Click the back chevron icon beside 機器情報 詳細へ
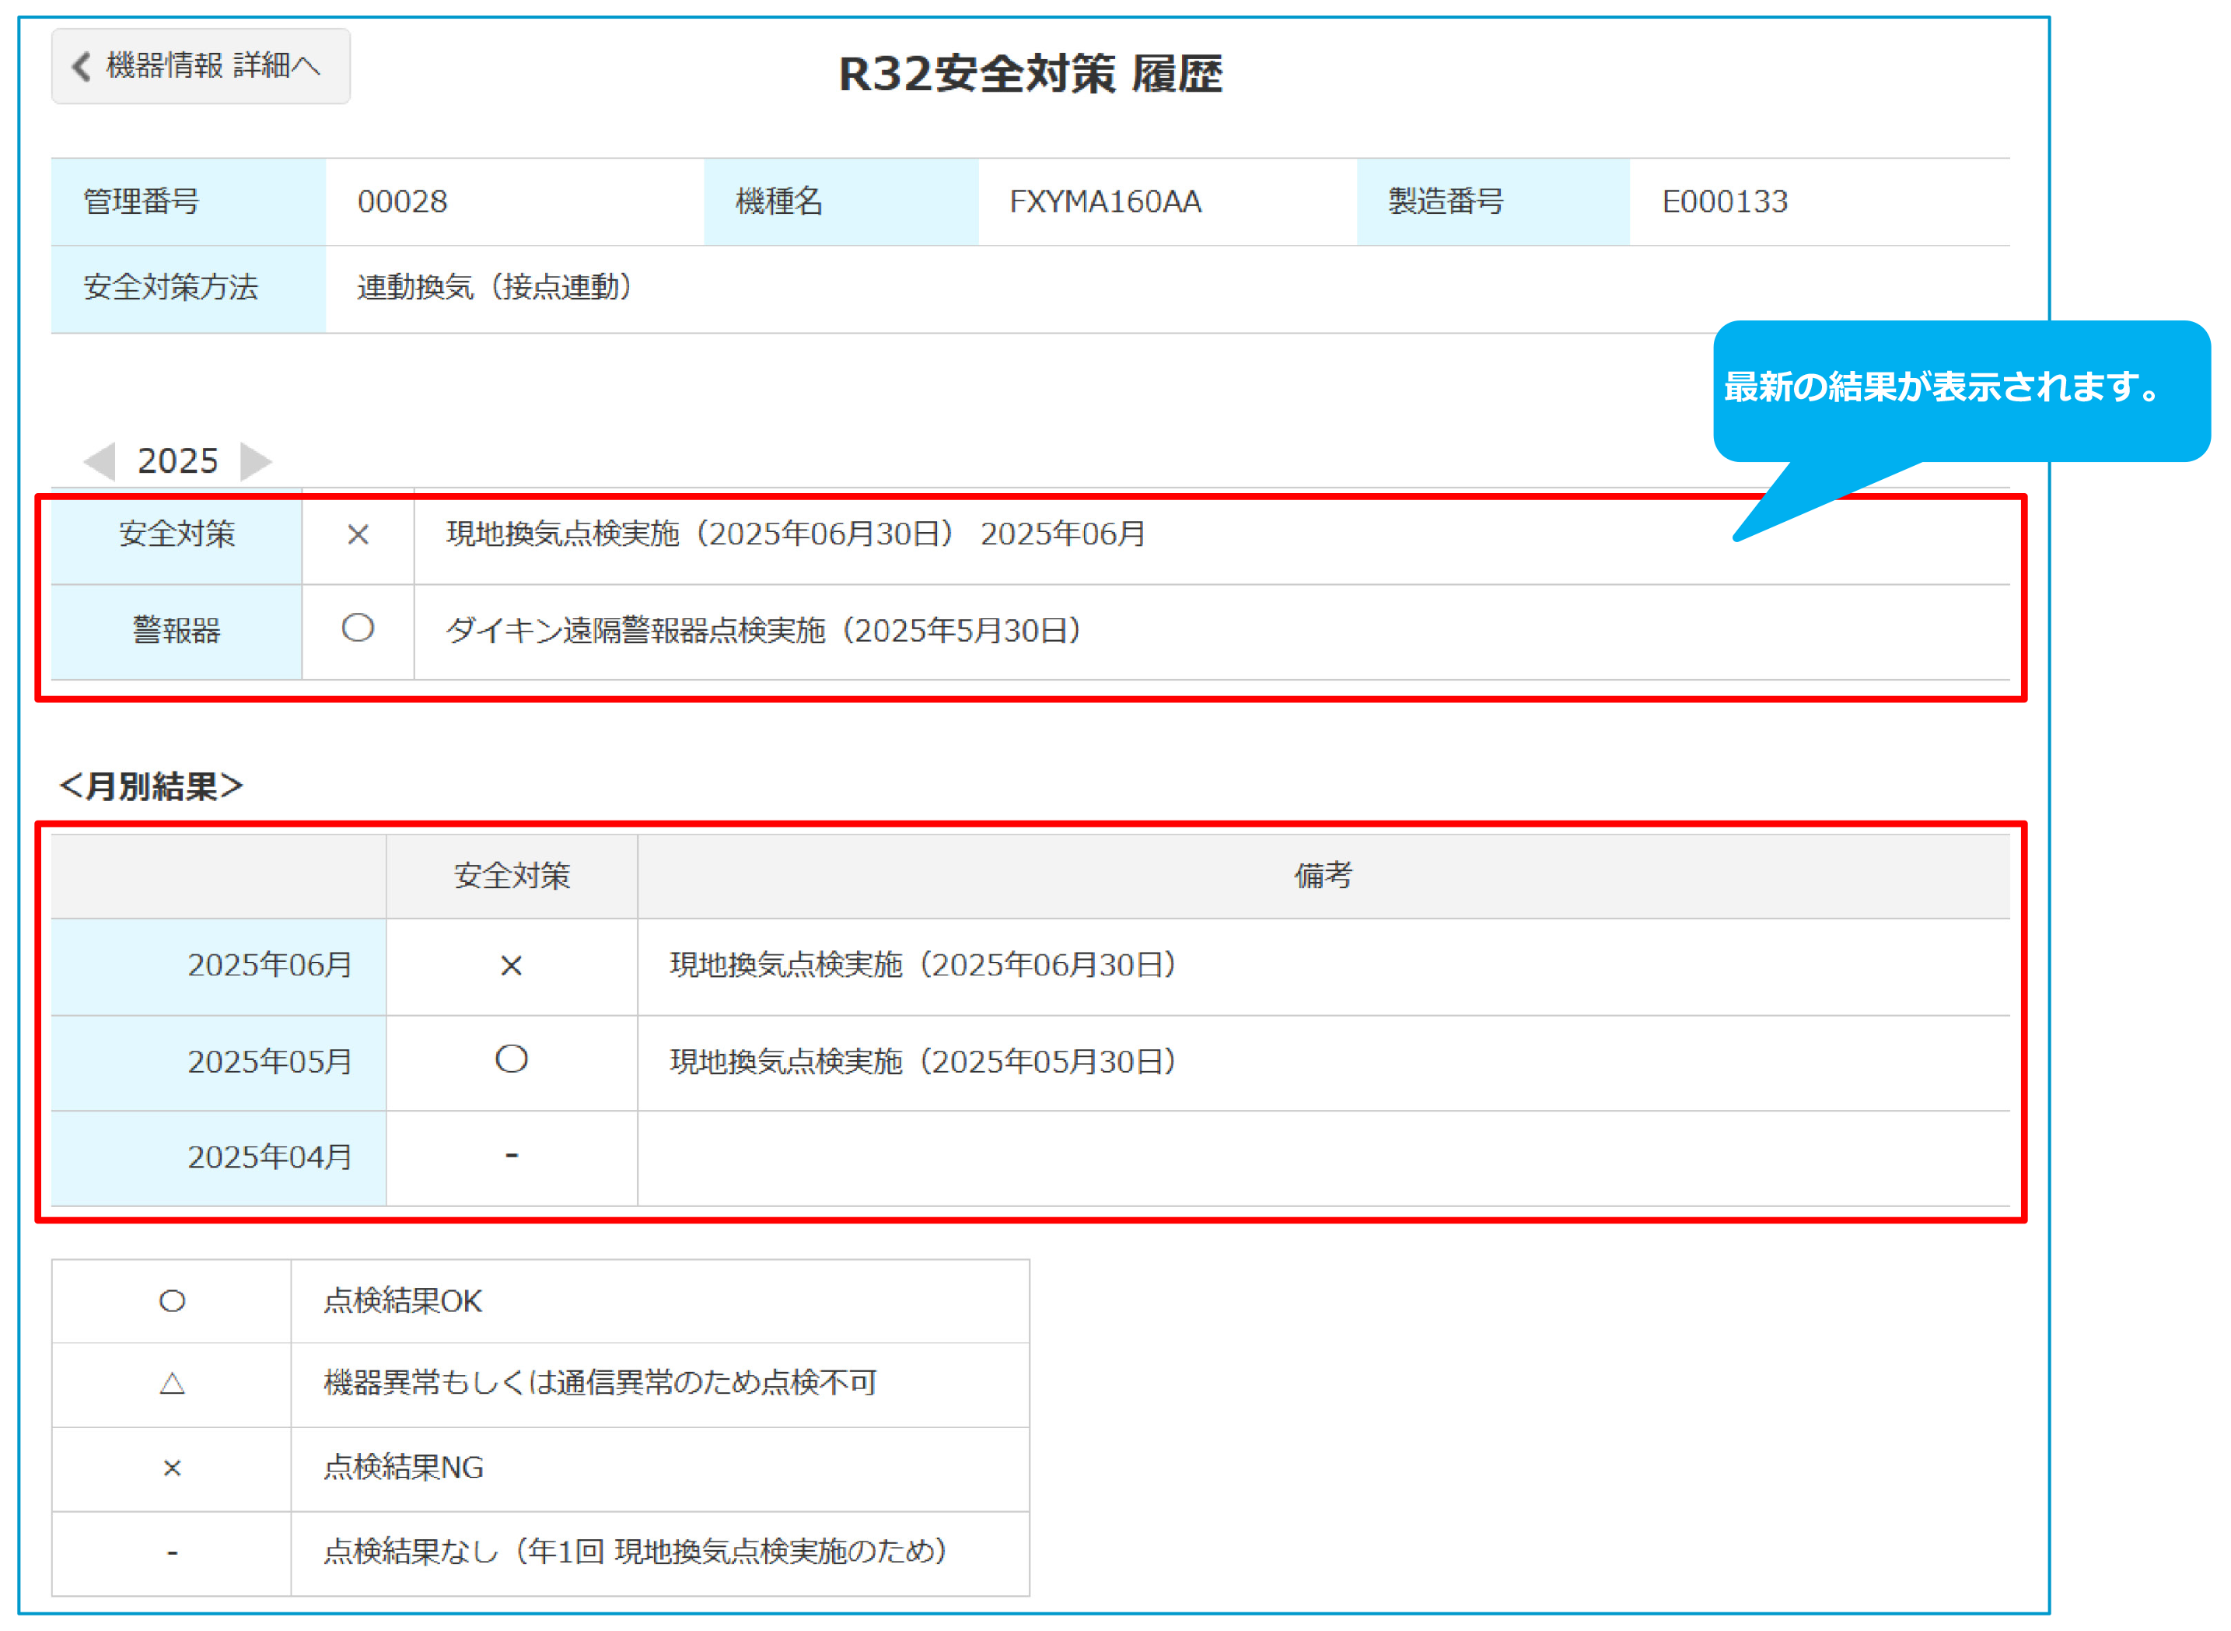Screen dimensions: 2231x1631 coord(82,66)
